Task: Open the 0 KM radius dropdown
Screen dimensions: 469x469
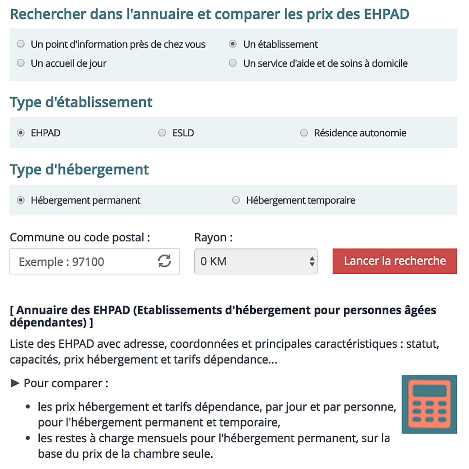Action: click(255, 261)
